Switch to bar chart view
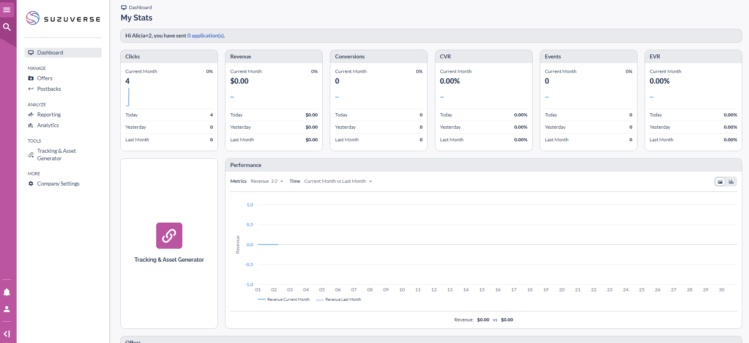Viewport: 749px width, 343px height. click(731, 182)
